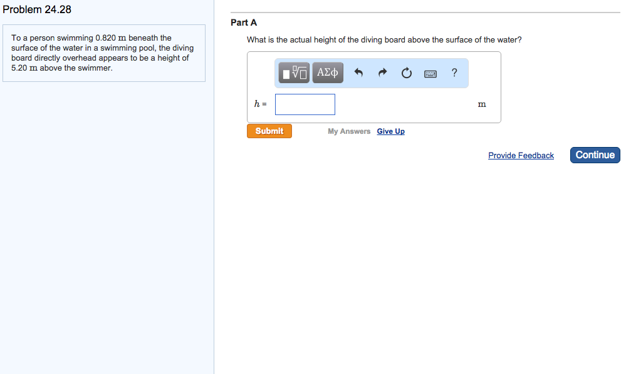626x374 pixels.
Task: Click the problem statement about the swimmer
Action: (x=103, y=53)
